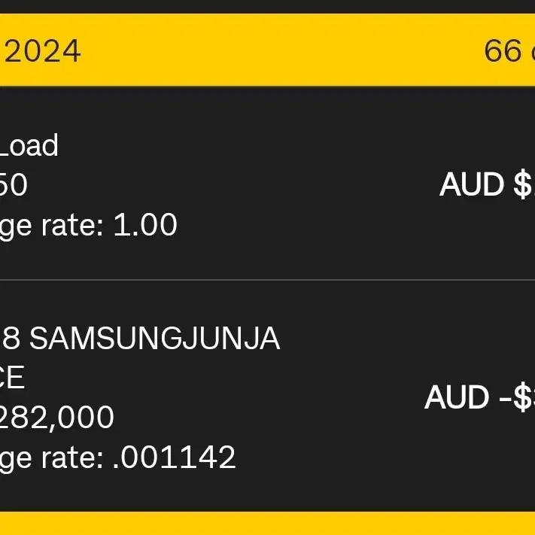Tap the 2024 date header
This screenshot has width=535, height=535.
(41, 51)
